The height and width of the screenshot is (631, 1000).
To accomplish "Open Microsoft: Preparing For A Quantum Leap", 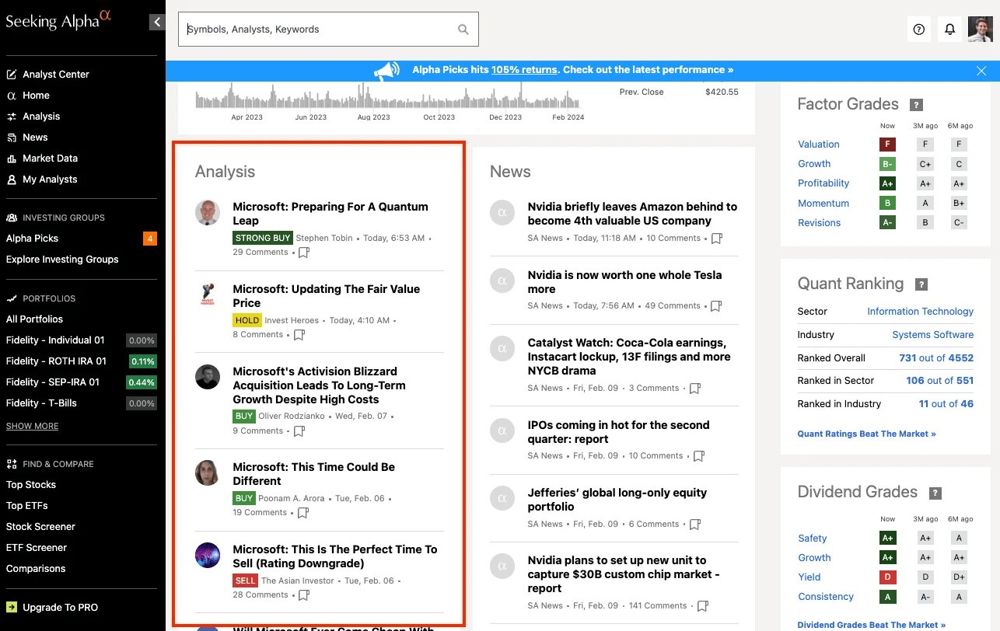I will pos(330,214).
